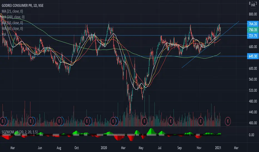Open the earnings E marker after the 2020 label

(113, 121)
